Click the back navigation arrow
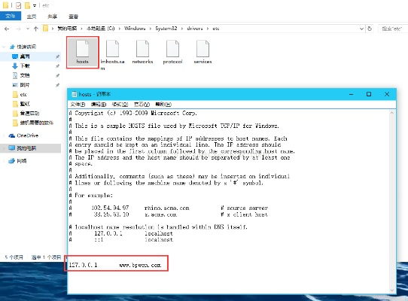Screen dimensions: 408x301 click(7, 29)
